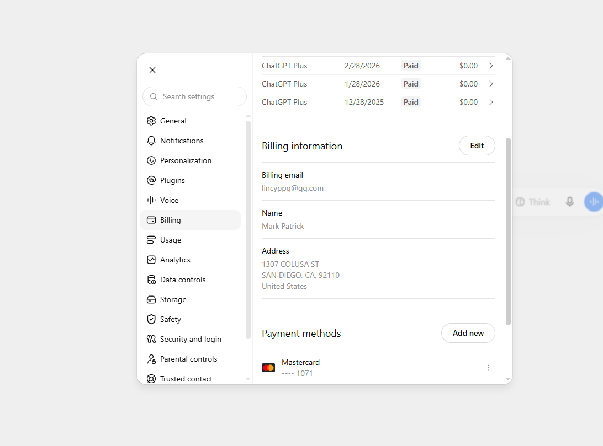Click the blue voice mode button in background

pyautogui.click(x=594, y=202)
